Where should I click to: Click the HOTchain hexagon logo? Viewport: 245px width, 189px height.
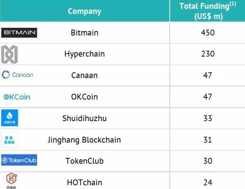pyautogui.click(x=11, y=180)
